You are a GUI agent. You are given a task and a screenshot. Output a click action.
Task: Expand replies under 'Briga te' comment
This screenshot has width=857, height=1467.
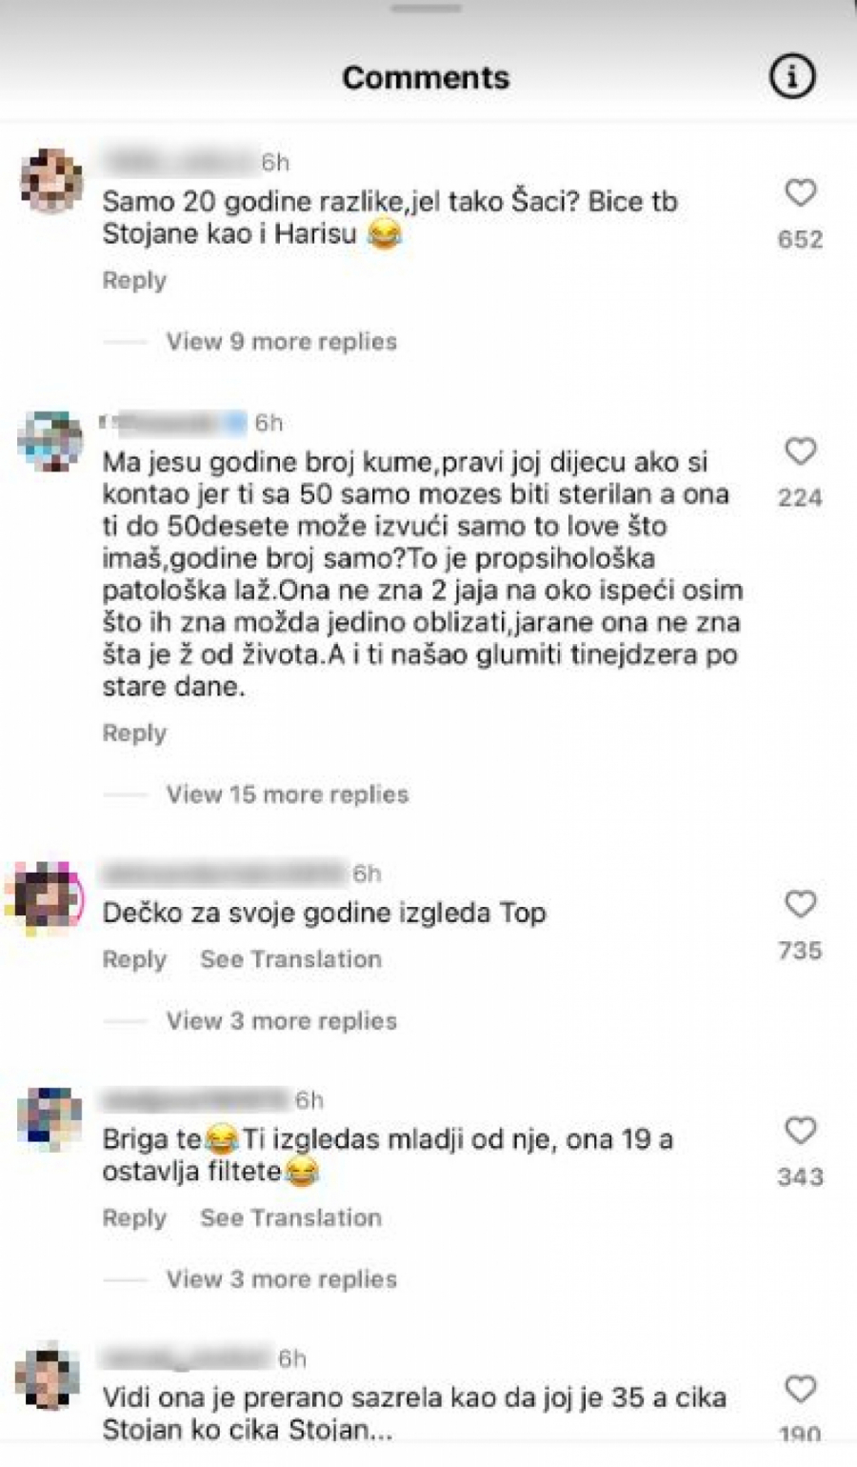[x=281, y=1278]
